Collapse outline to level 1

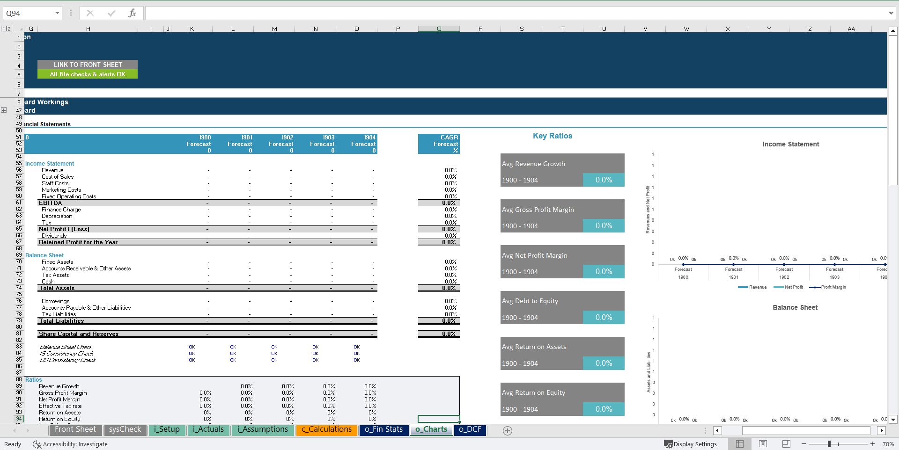(4, 28)
